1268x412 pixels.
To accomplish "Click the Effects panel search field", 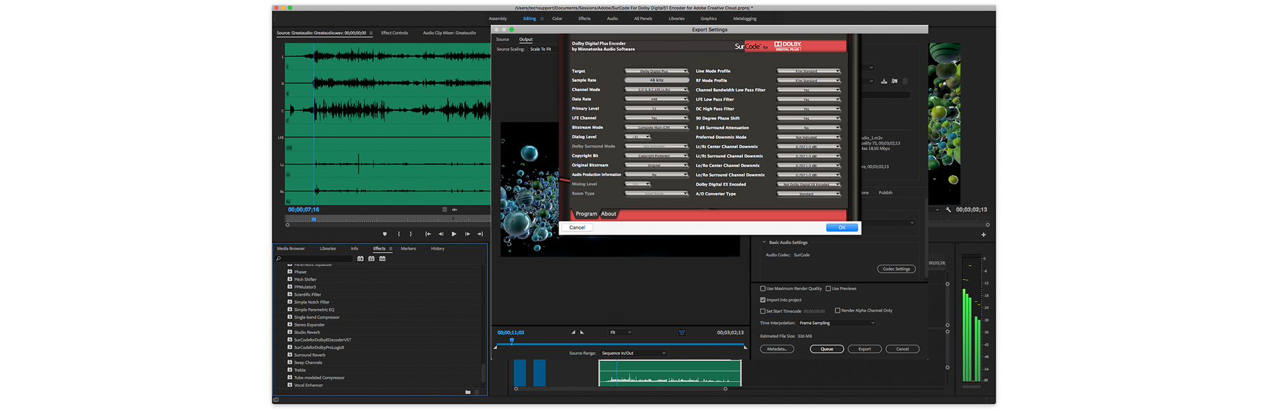I will pyautogui.click(x=314, y=259).
